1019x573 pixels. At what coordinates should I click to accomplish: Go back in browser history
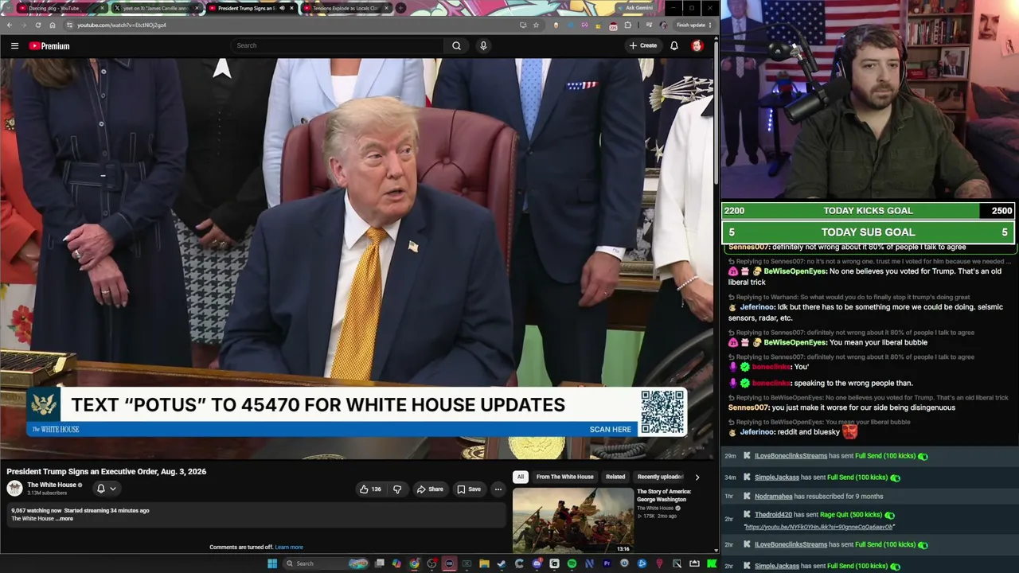10,25
